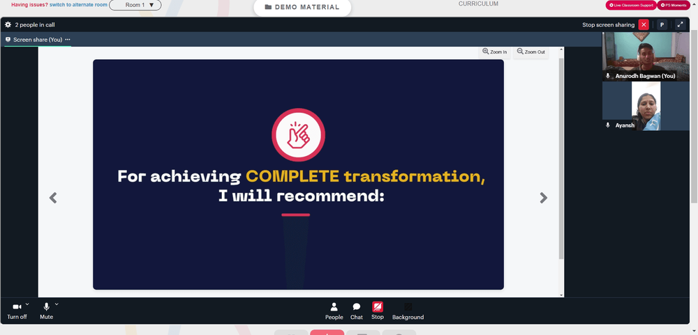This screenshot has height=335, width=698.
Task: Click Live Classroom Support button
Action: click(x=631, y=6)
